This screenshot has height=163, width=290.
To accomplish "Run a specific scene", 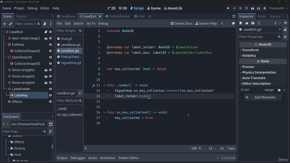I will 259,8.
